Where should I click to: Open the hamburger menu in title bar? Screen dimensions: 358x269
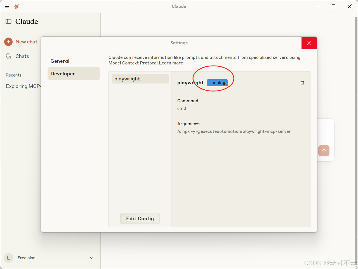pyautogui.click(x=7, y=6)
